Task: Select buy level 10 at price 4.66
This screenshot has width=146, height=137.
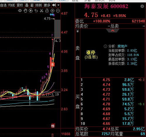Action: tap(113, 124)
